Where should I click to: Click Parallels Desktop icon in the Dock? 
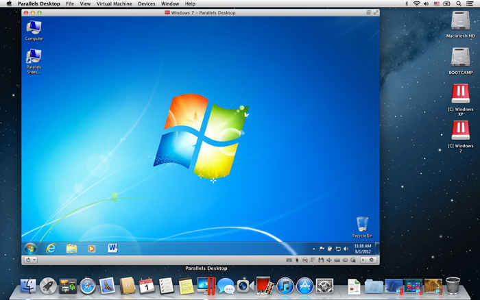click(x=206, y=286)
